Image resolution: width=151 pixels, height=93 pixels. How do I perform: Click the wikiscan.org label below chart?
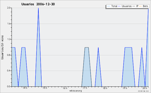click(x=75, y=91)
